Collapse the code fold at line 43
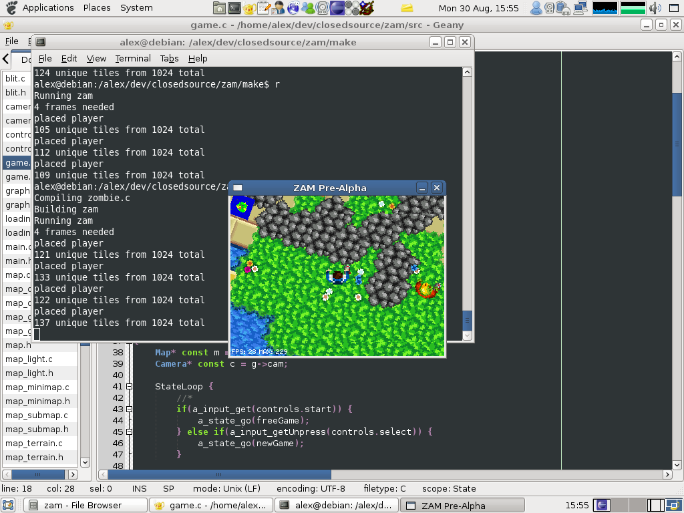 pyautogui.click(x=129, y=409)
